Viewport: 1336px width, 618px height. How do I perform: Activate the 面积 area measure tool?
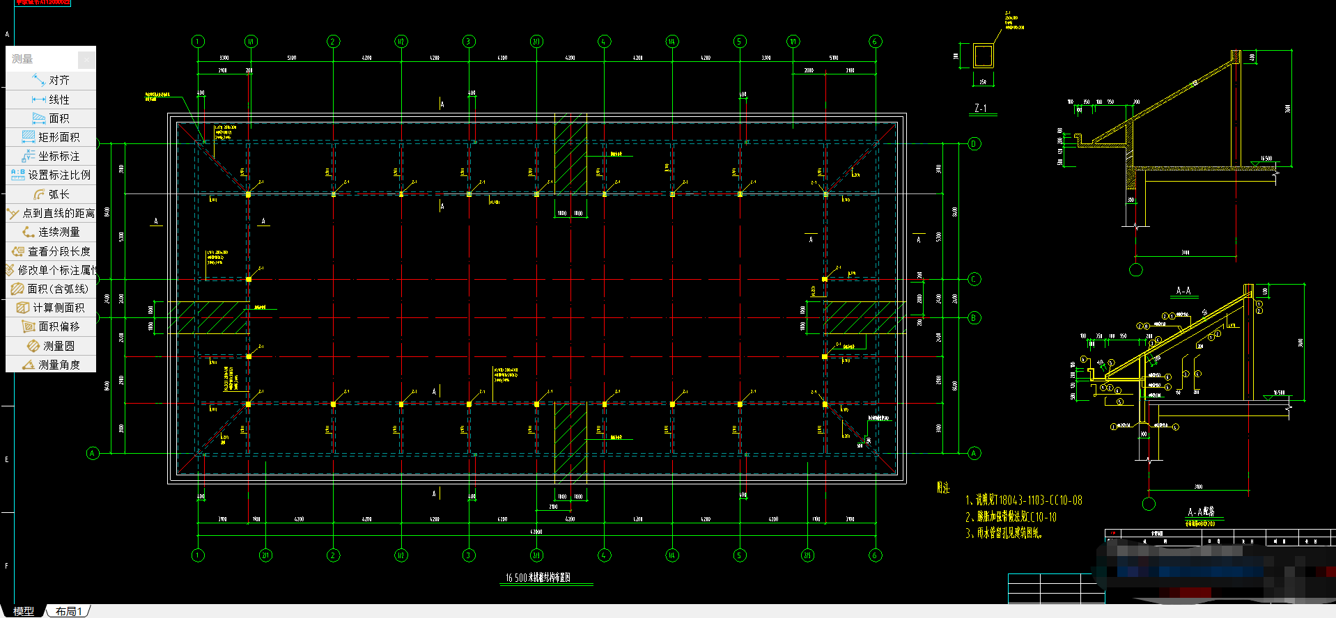coord(51,118)
